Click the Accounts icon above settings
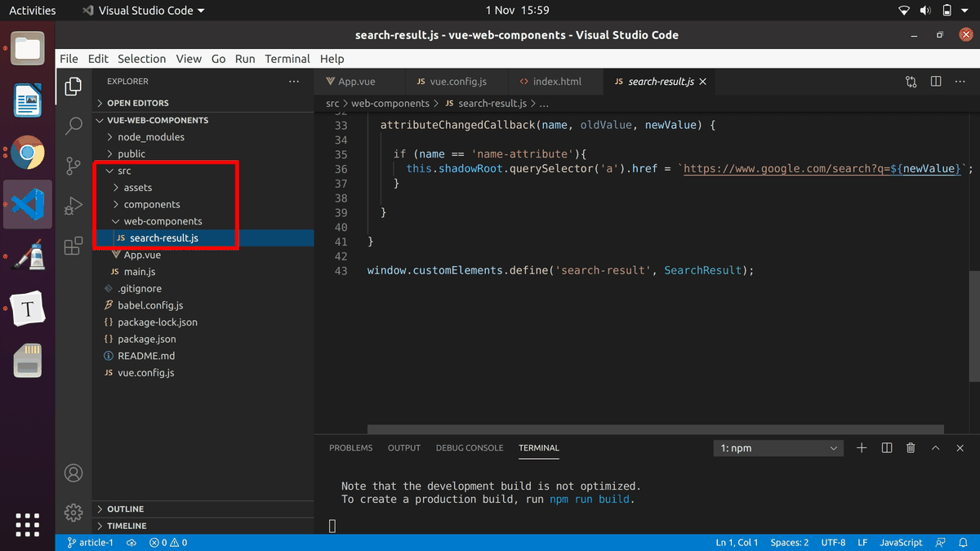This screenshot has height=551, width=980. 73,473
